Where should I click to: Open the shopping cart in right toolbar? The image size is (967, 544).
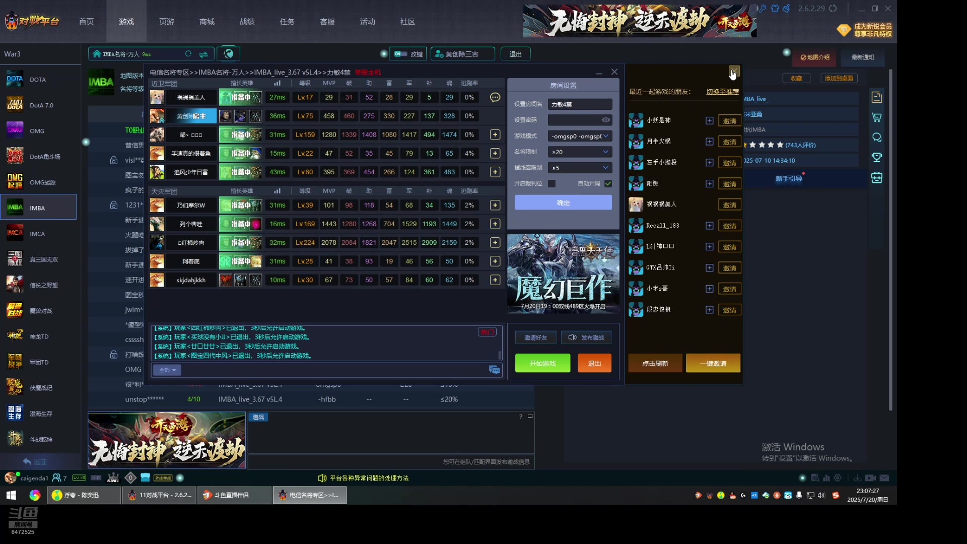[x=877, y=117]
